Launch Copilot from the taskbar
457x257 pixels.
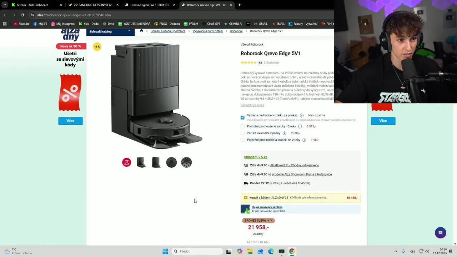[240, 251]
